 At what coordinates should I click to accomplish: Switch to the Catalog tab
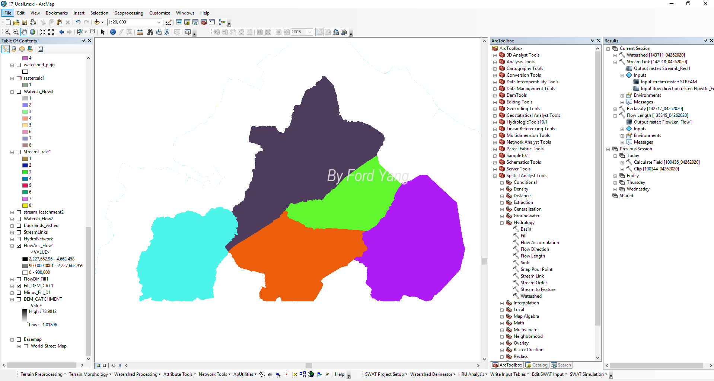[536, 365]
